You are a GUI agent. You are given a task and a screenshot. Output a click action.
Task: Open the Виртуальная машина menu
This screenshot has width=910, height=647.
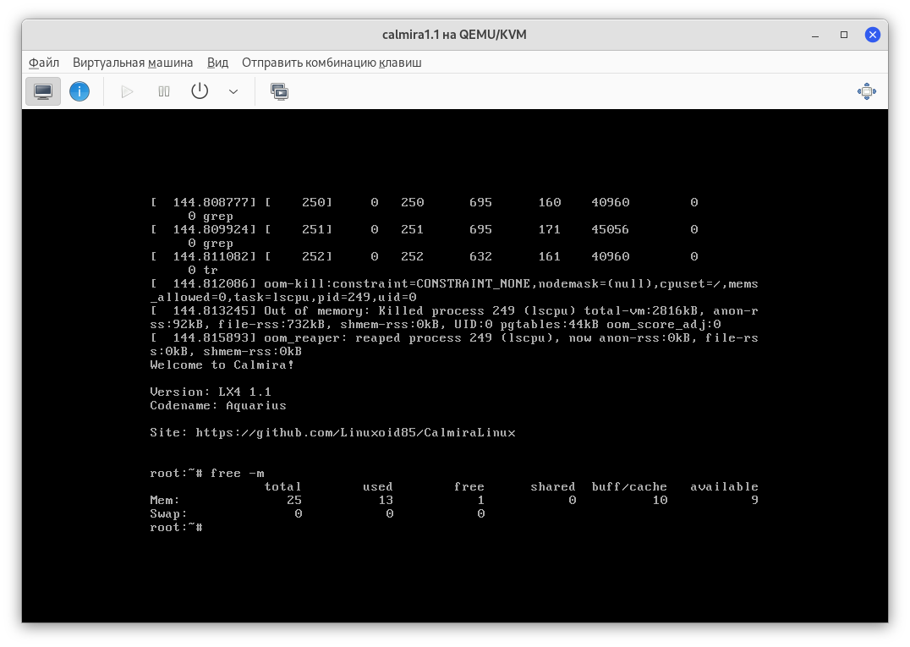(133, 63)
